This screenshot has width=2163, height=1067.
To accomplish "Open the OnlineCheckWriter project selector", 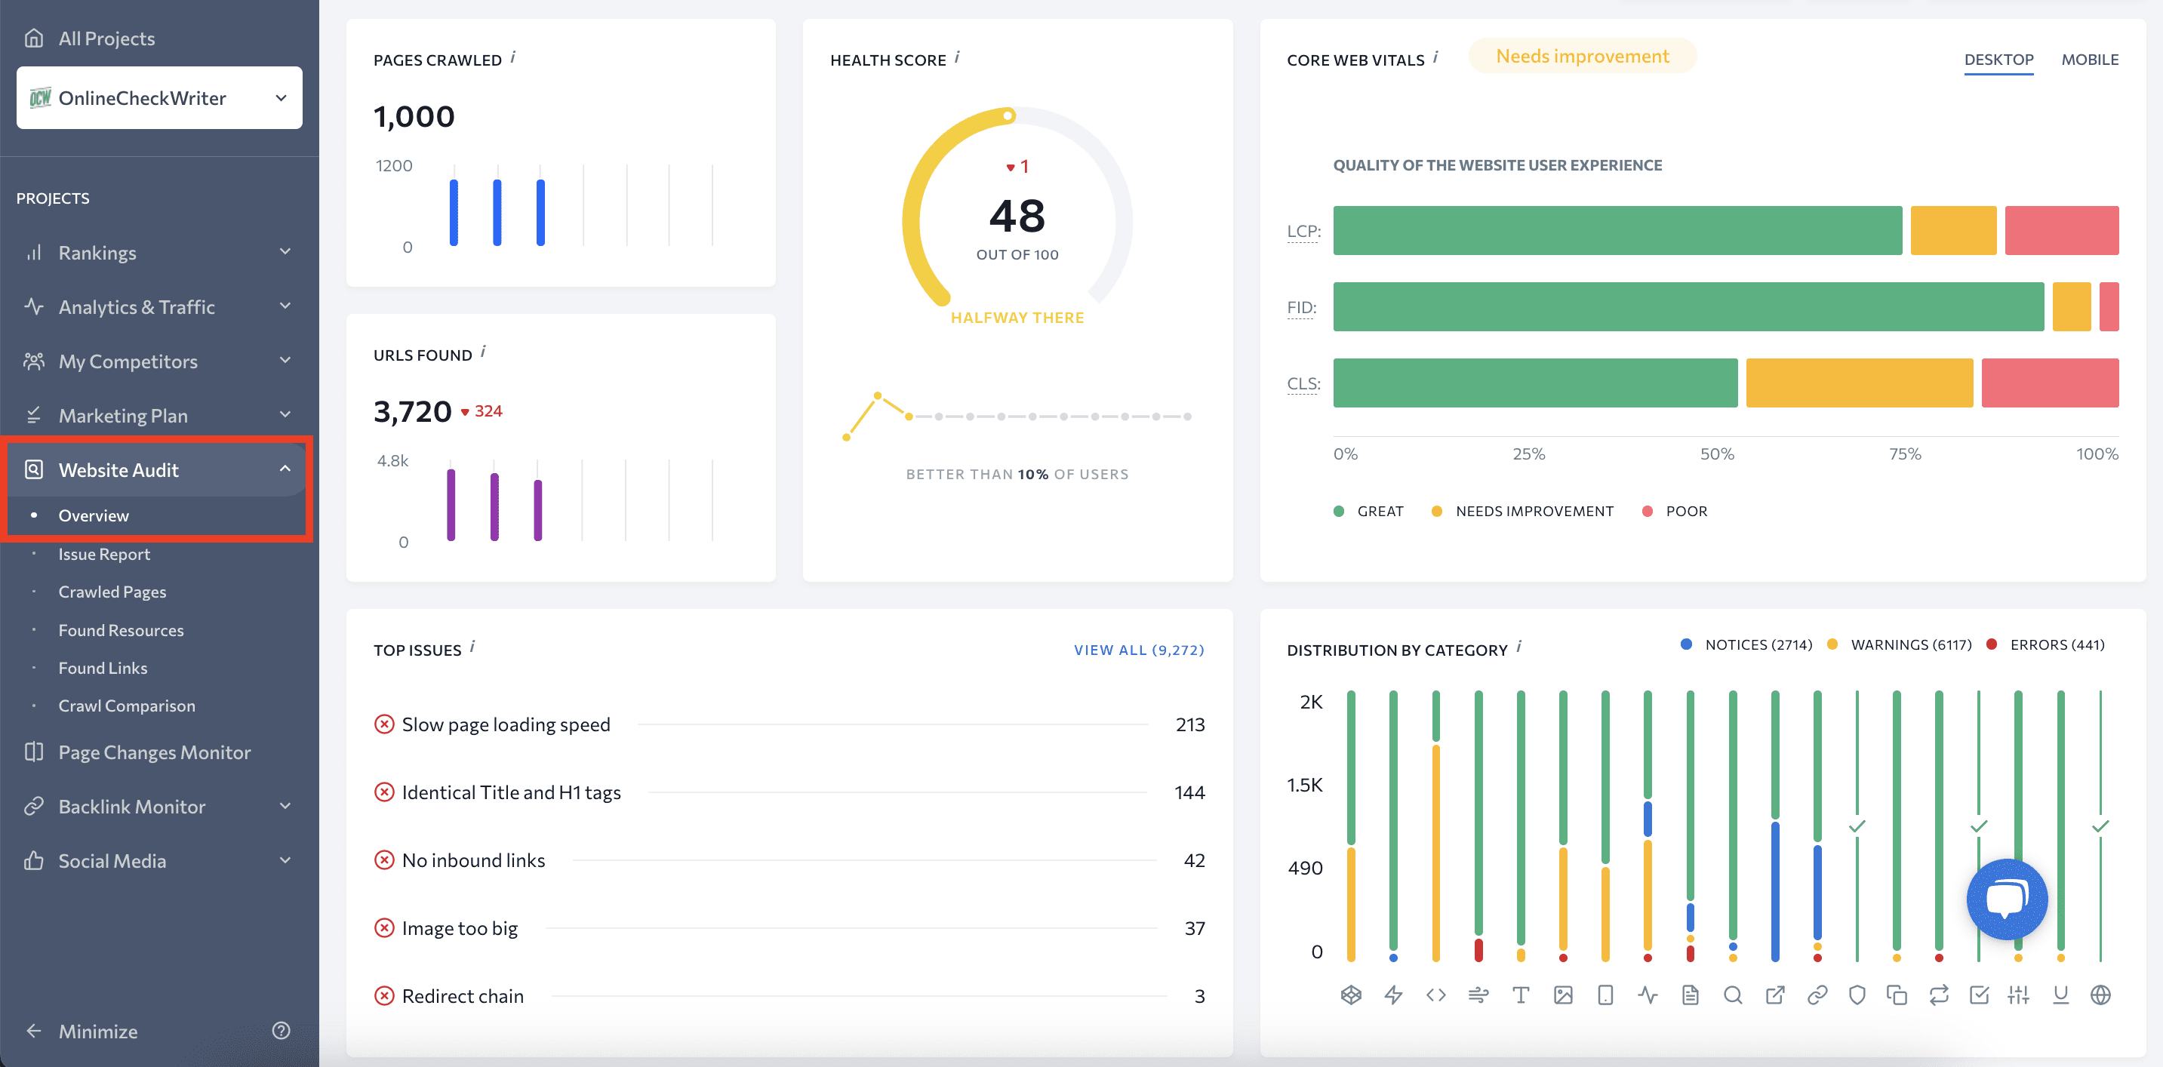I will 157,98.
